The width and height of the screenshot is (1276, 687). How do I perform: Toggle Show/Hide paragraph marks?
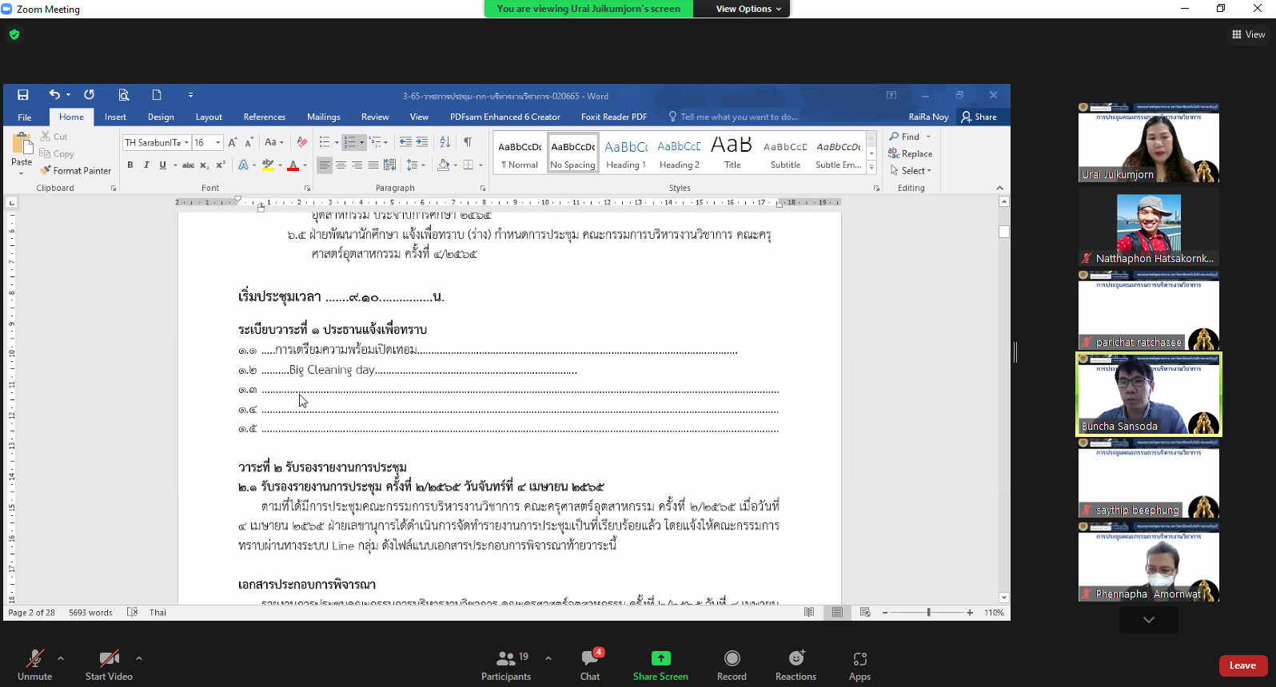(468, 142)
